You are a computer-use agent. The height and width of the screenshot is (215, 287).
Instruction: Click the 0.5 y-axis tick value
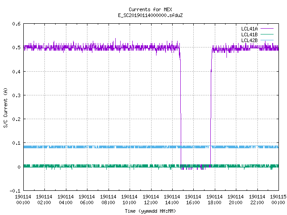(x=16, y=47)
